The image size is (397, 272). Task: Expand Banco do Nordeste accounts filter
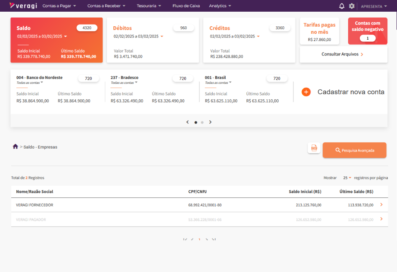point(42,83)
